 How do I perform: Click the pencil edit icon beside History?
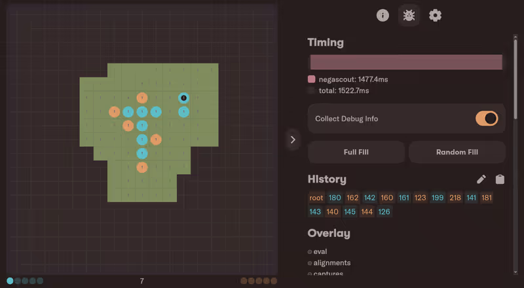(481, 179)
